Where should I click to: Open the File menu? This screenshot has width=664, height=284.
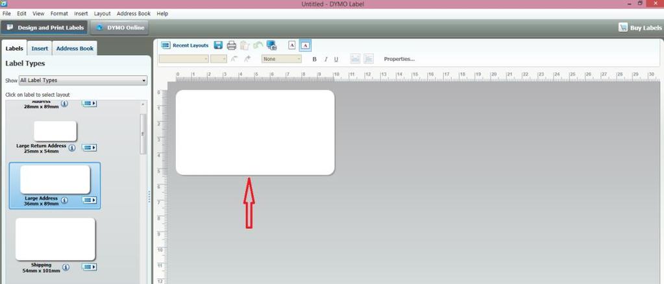[6, 14]
